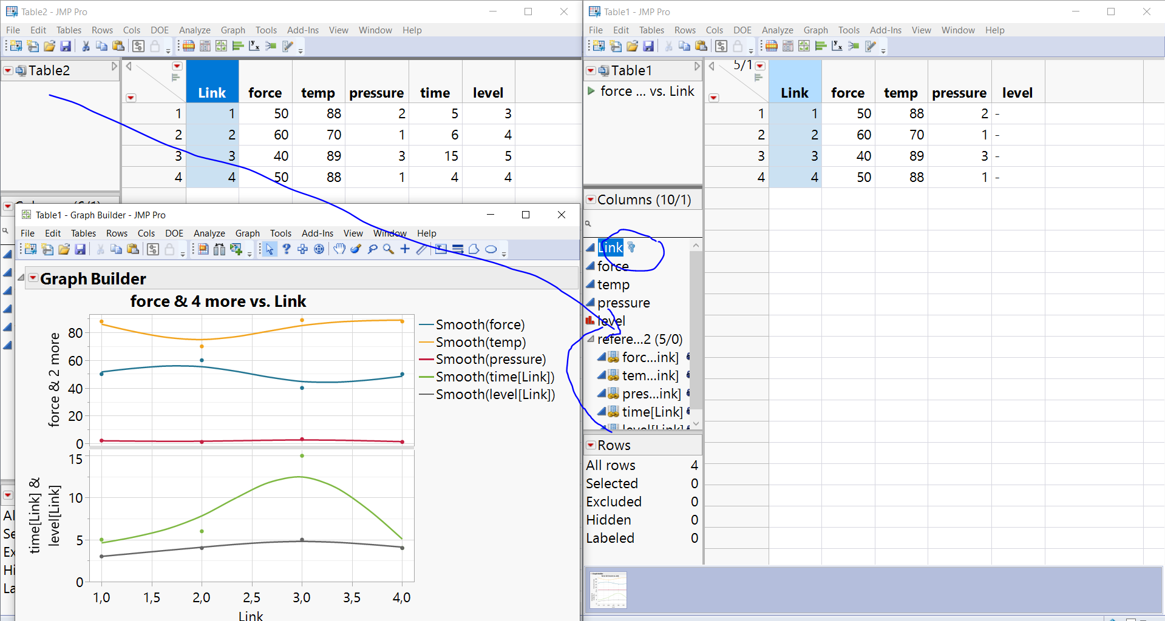Screen dimensions: 1165x621
Task: Run the "force ... vs. Link" table script
Action: (x=591, y=91)
